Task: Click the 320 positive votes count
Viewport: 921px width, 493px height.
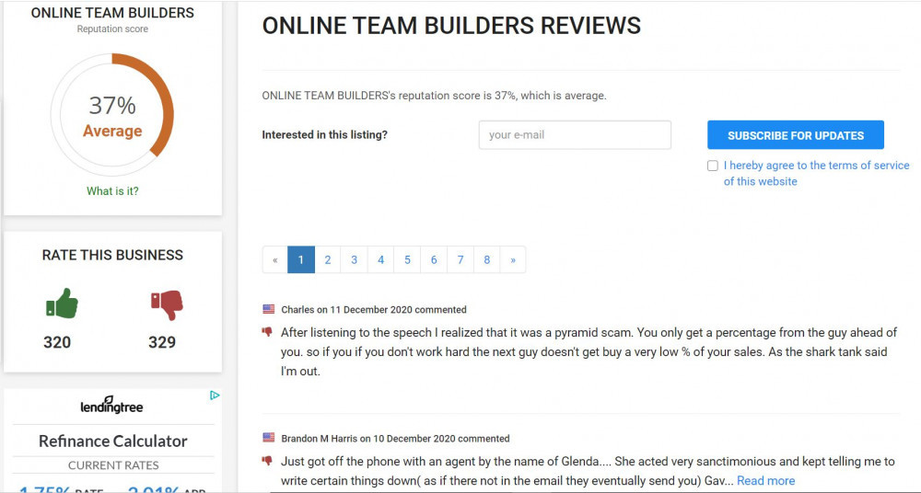Action: 57,343
